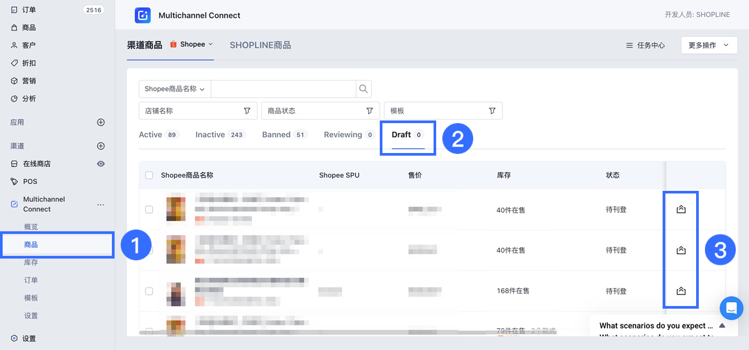Click 待刊登 status of the 168件在售 row
The height and width of the screenshot is (350, 749).
click(x=616, y=291)
